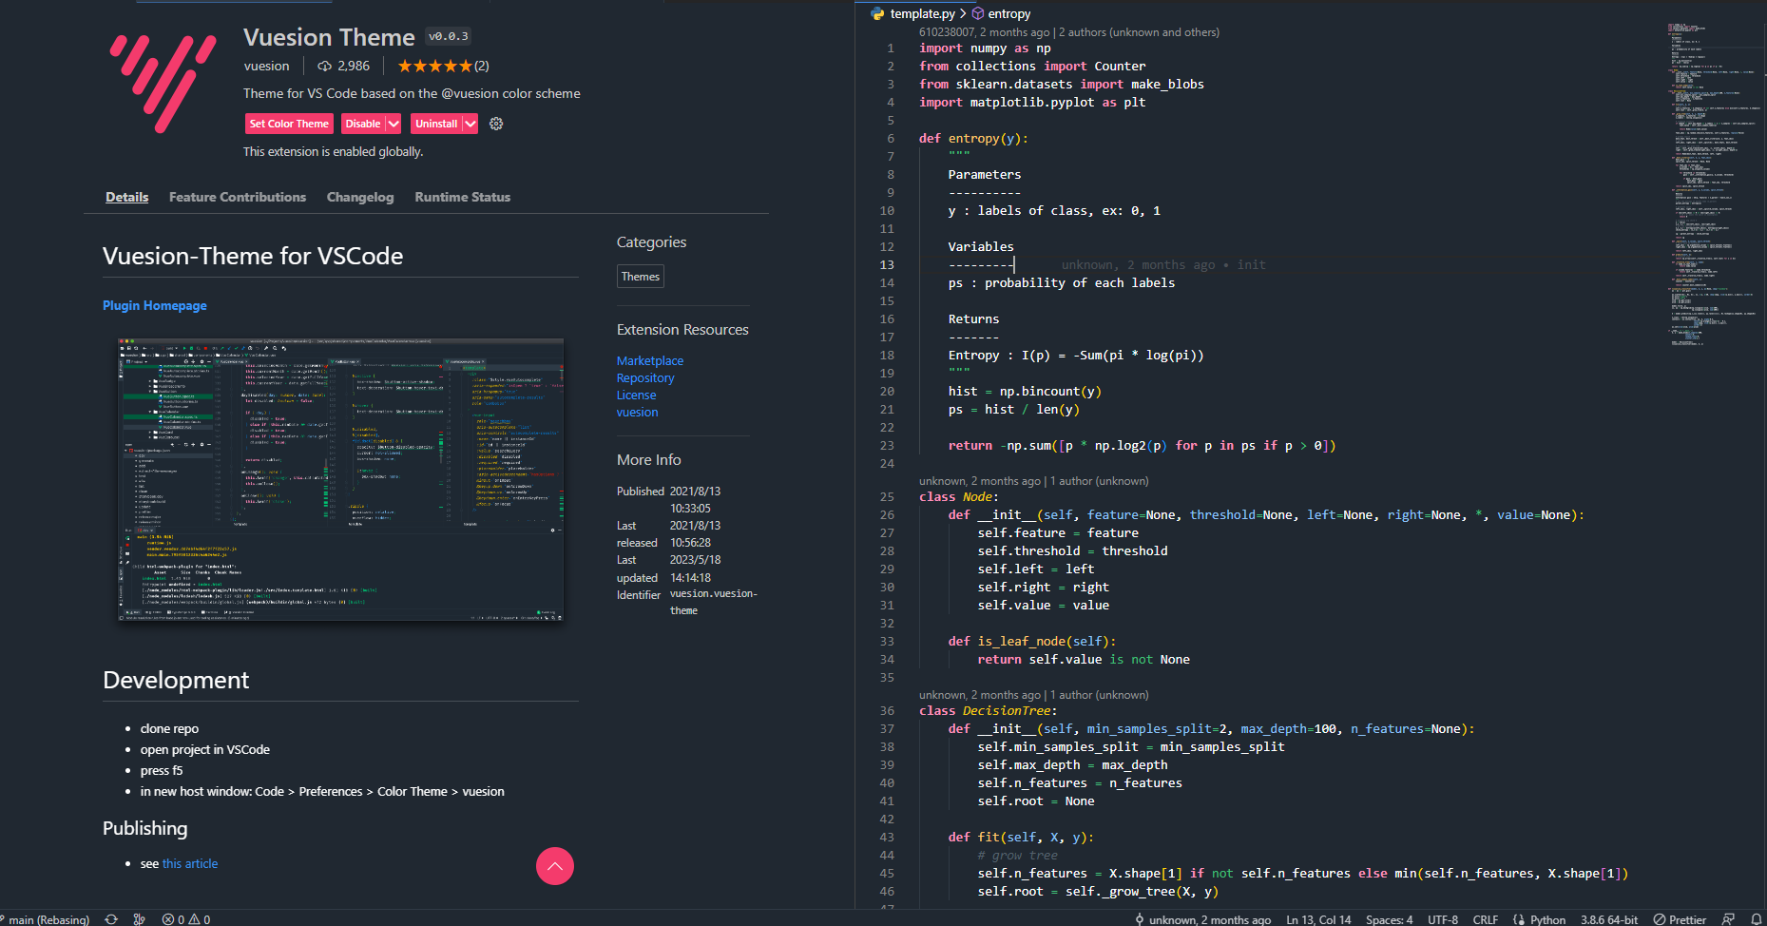
Task: Click template.py in the breadcrumb
Action: pos(922,13)
